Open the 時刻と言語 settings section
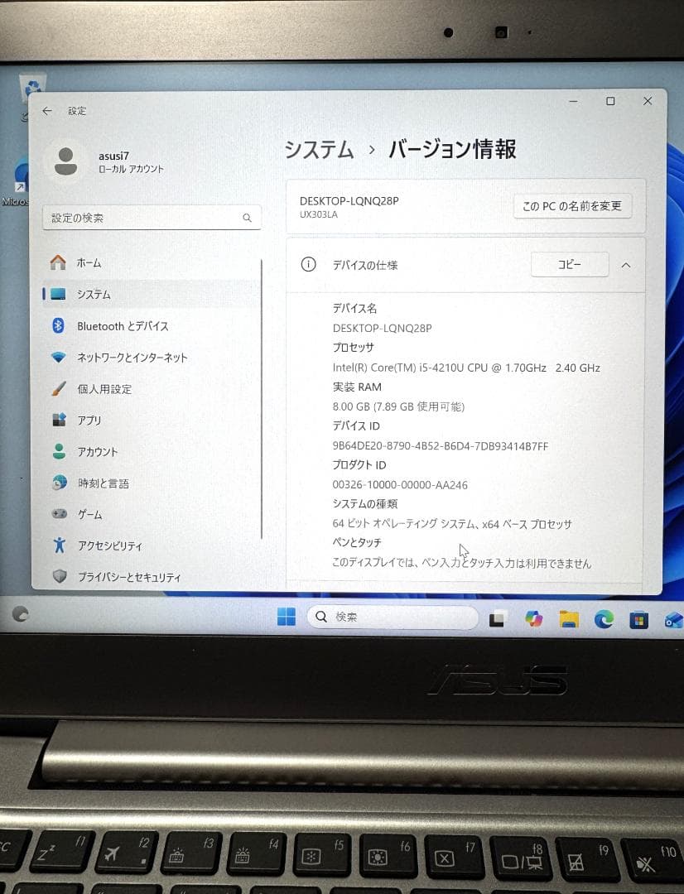This screenshot has width=684, height=894. pyautogui.click(x=105, y=483)
